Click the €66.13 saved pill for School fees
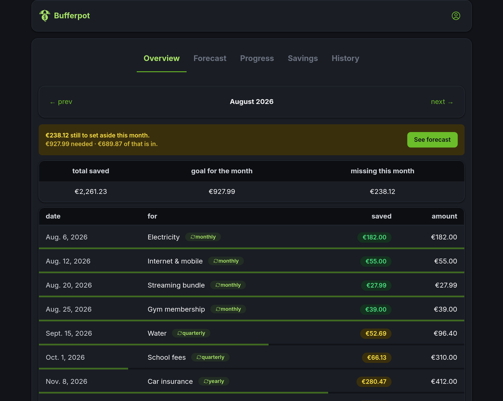The width and height of the screenshot is (503, 401). 377,358
